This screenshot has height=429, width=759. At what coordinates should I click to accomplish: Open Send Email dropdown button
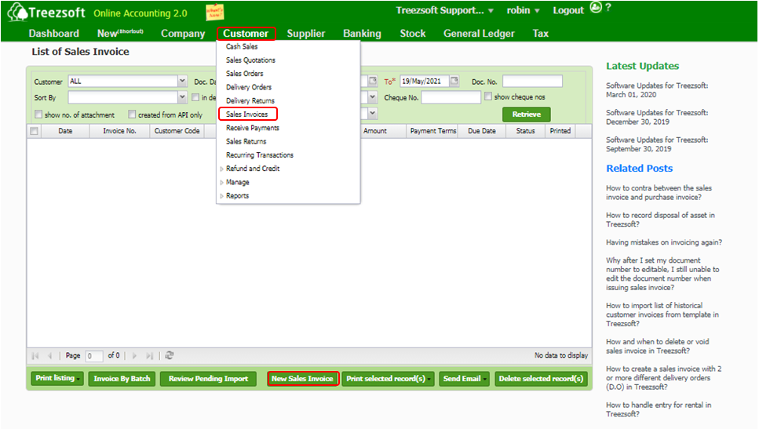pos(465,378)
